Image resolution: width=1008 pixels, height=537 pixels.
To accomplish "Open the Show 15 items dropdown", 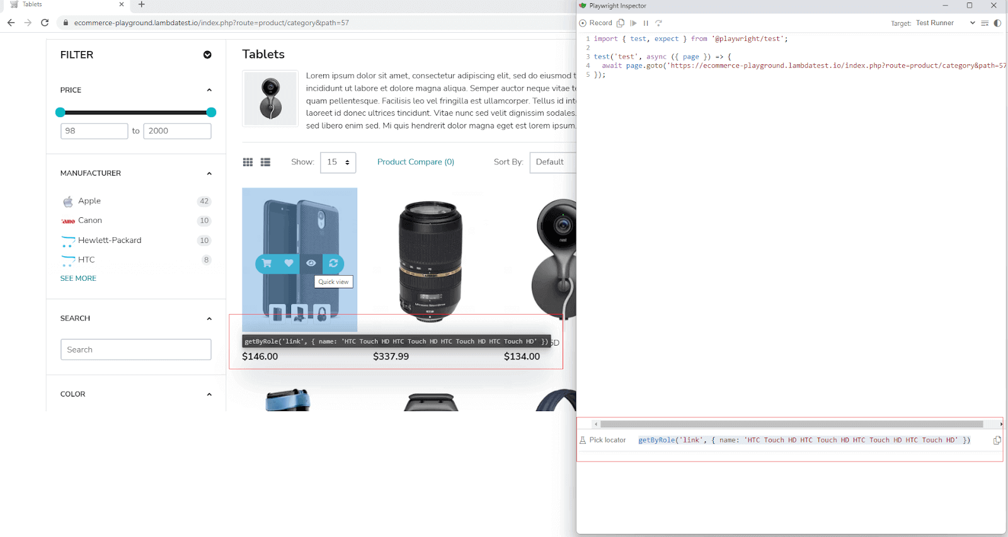I will (338, 162).
